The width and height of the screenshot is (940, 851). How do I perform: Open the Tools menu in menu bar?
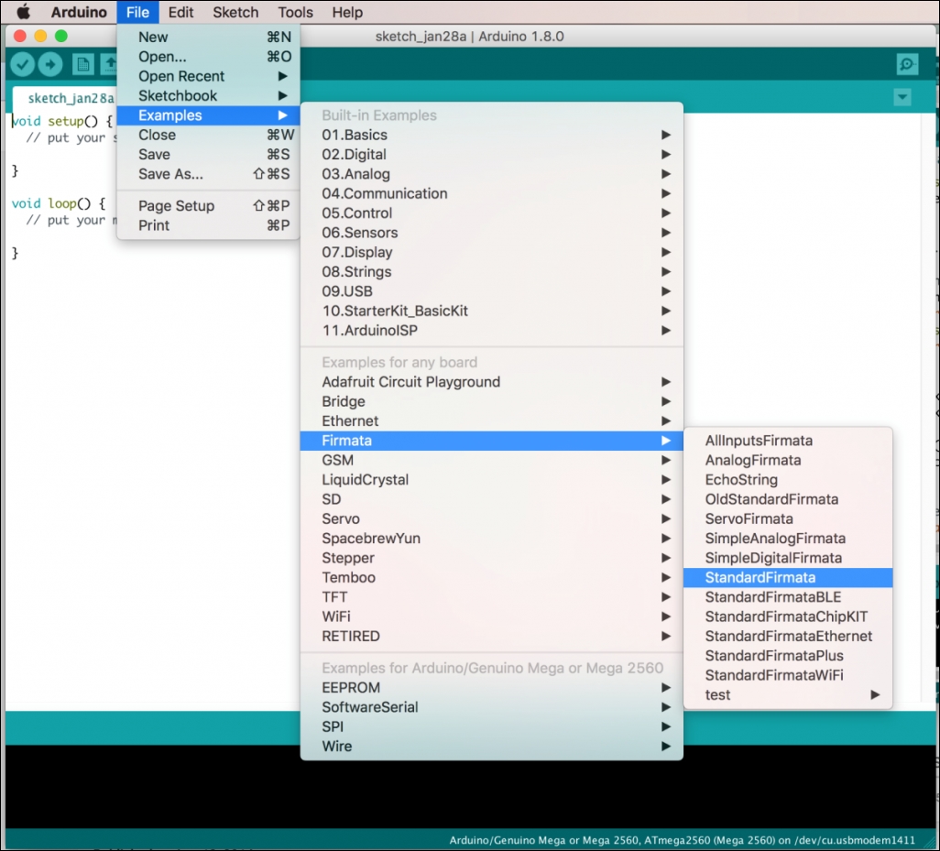click(295, 12)
